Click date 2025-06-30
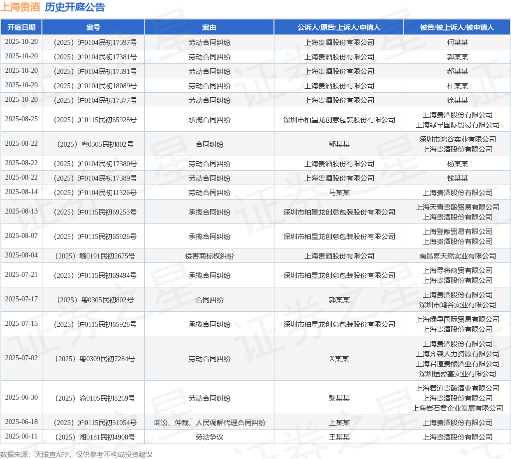The width and height of the screenshot is (511, 459). coord(21,398)
